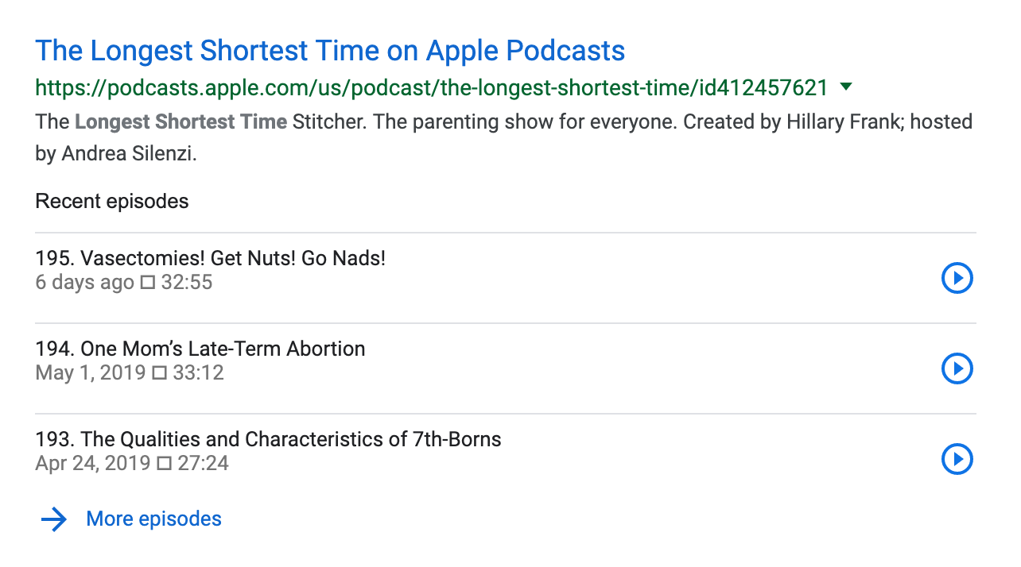Select the One Mom's Late-Term Abortion title

click(x=200, y=349)
